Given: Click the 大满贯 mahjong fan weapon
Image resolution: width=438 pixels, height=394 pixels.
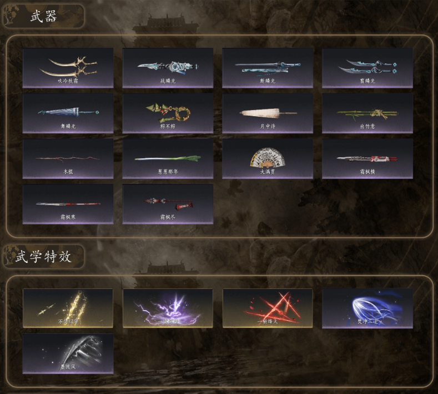Looking at the screenshot, I should pyautogui.click(x=268, y=158).
